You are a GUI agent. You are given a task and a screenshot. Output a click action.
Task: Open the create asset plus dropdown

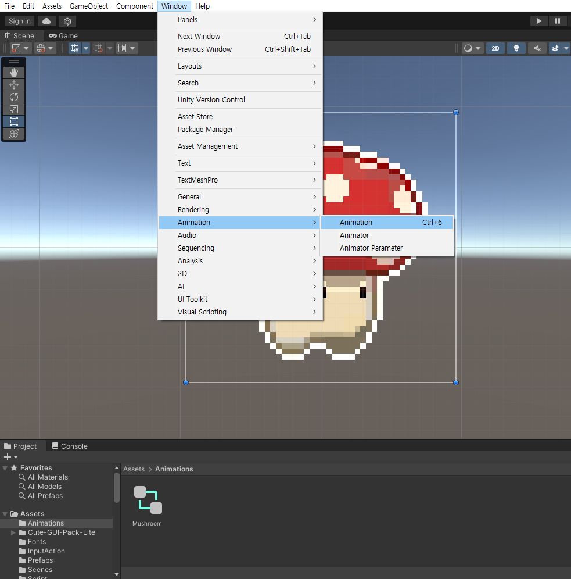10,457
